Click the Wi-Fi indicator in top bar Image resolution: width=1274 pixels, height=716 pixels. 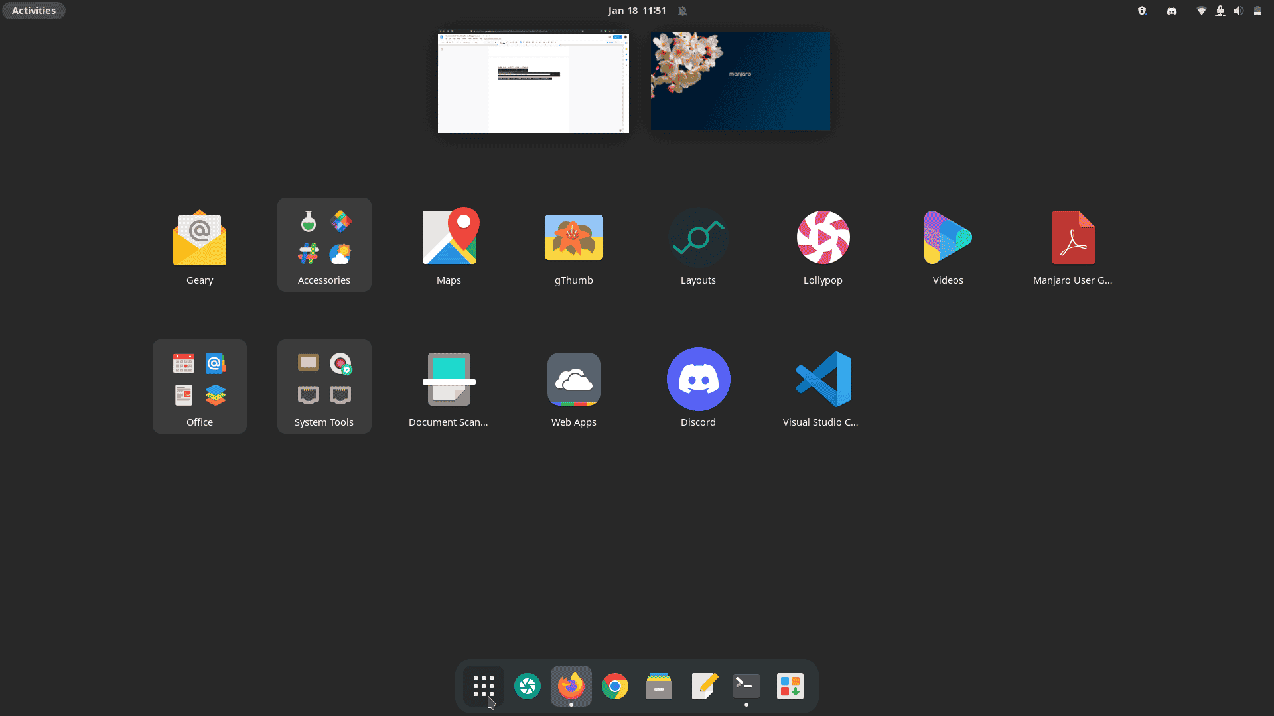[1201, 11]
